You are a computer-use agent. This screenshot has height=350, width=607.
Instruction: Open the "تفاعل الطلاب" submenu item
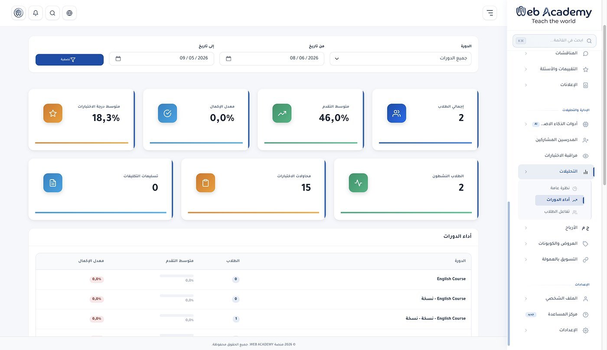[x=559, y=212]
